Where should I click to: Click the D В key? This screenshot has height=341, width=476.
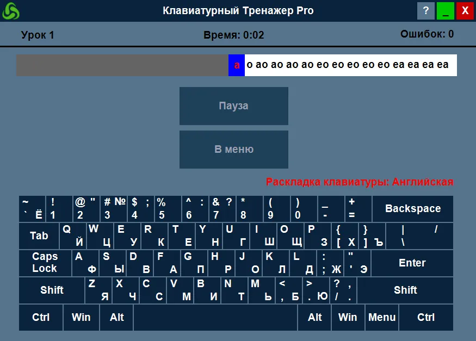(x=140, y=263)
